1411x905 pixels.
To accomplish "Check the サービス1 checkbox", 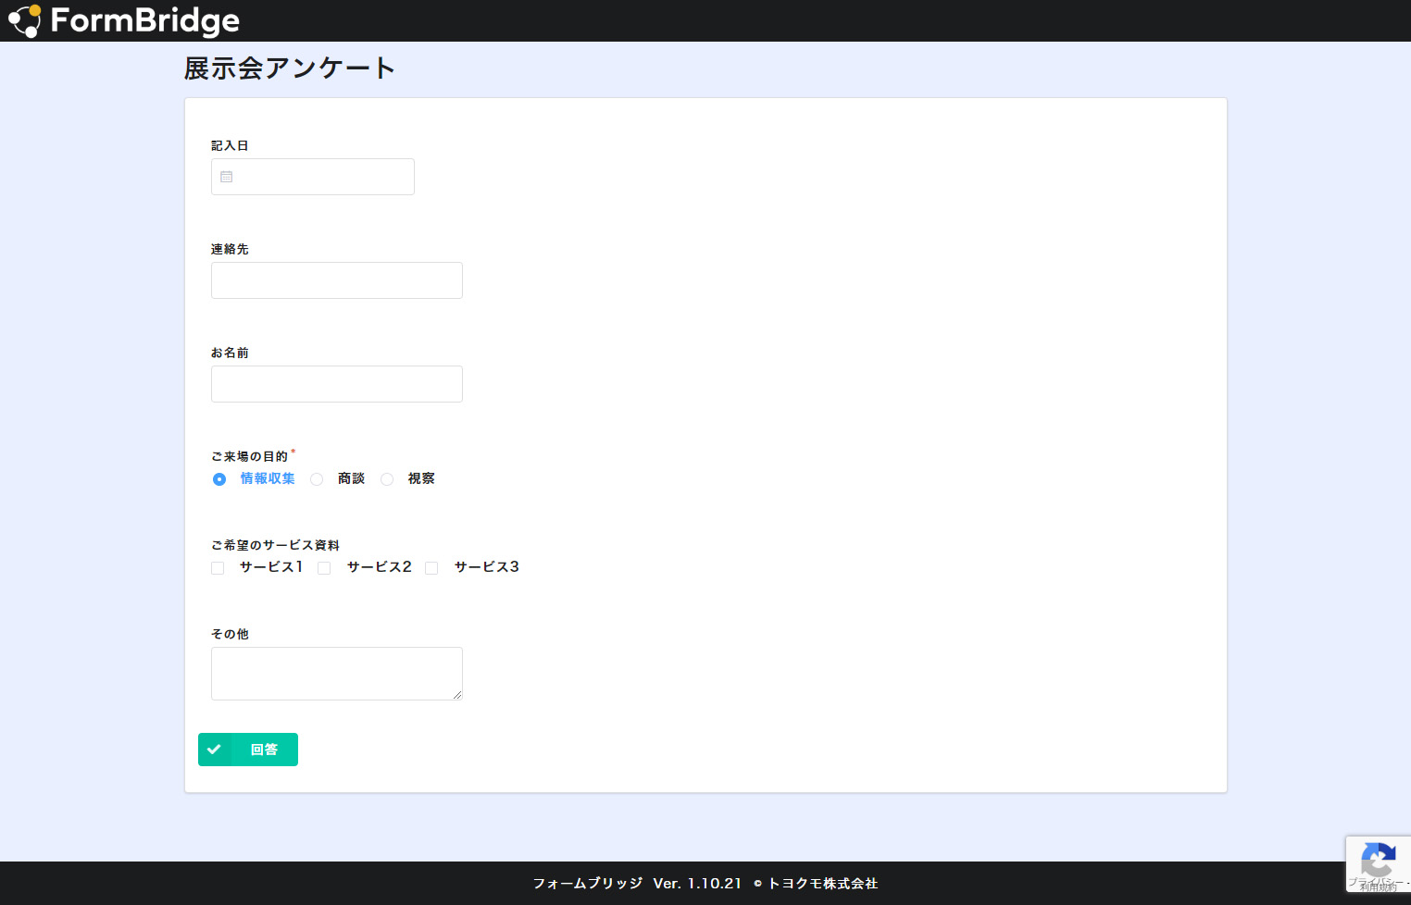I will (218, 568).
